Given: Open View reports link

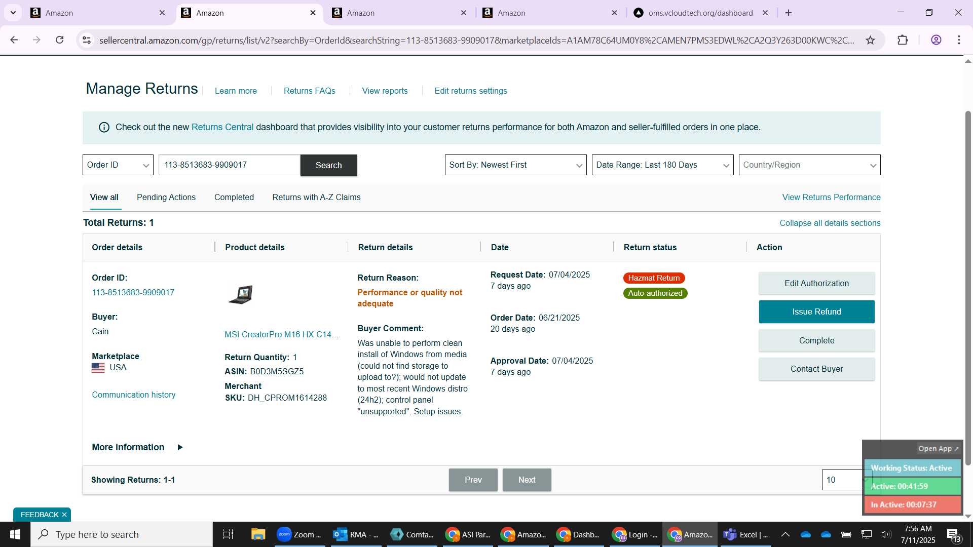Looking at the screenshot, I should pyautogui.click(x=385, y=91).
